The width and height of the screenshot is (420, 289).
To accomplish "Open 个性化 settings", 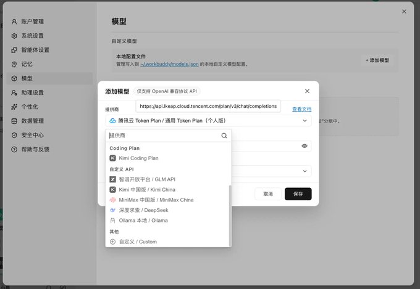I will click(x=49, y=107).
